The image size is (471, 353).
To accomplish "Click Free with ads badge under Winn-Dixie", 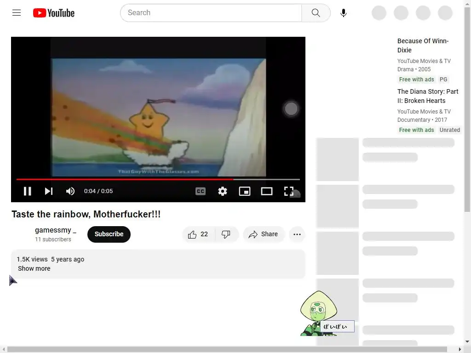I will (x=416, y=79).
